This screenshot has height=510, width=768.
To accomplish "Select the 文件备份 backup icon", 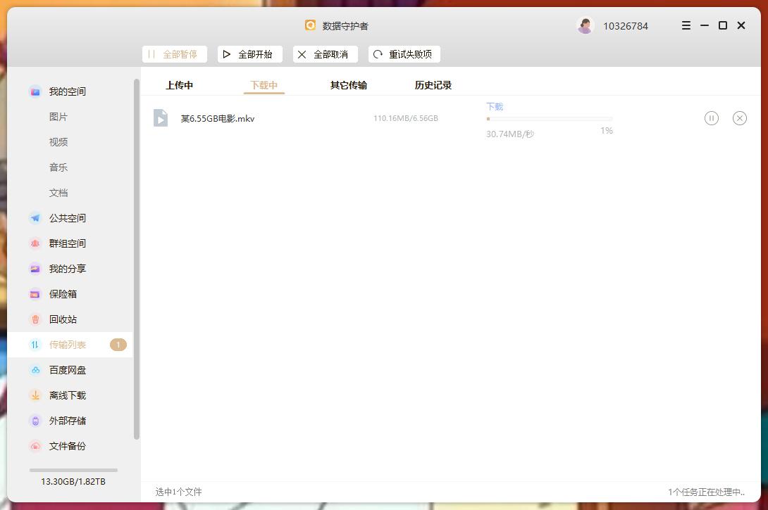I will point(35,445).
